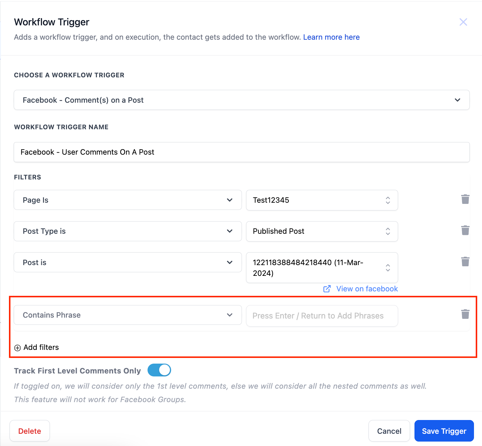Toggle Track First Level Comments Only
This screenshot has height=446, width=482.
(x=159, y=370)
